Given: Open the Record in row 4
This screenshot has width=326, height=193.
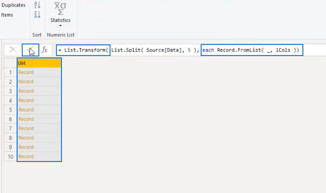Looking at the screenshot, I should click(26, 100).
